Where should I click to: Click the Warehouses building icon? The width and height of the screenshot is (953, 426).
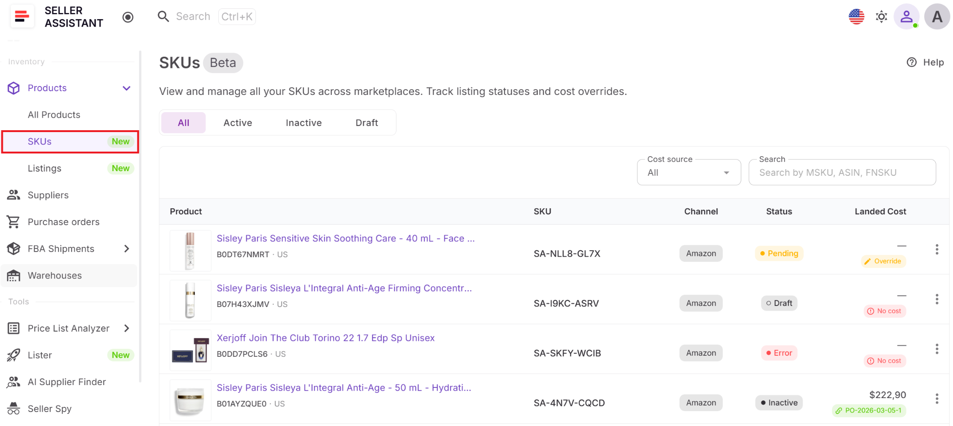click(13, 276)
